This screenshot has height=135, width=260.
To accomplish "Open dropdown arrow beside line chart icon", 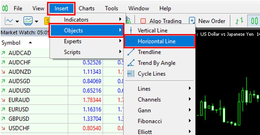I will (17, 21).
